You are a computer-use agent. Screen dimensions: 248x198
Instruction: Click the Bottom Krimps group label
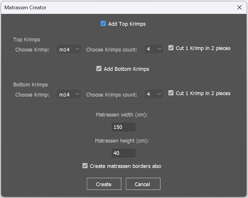[x=31, y=85]
